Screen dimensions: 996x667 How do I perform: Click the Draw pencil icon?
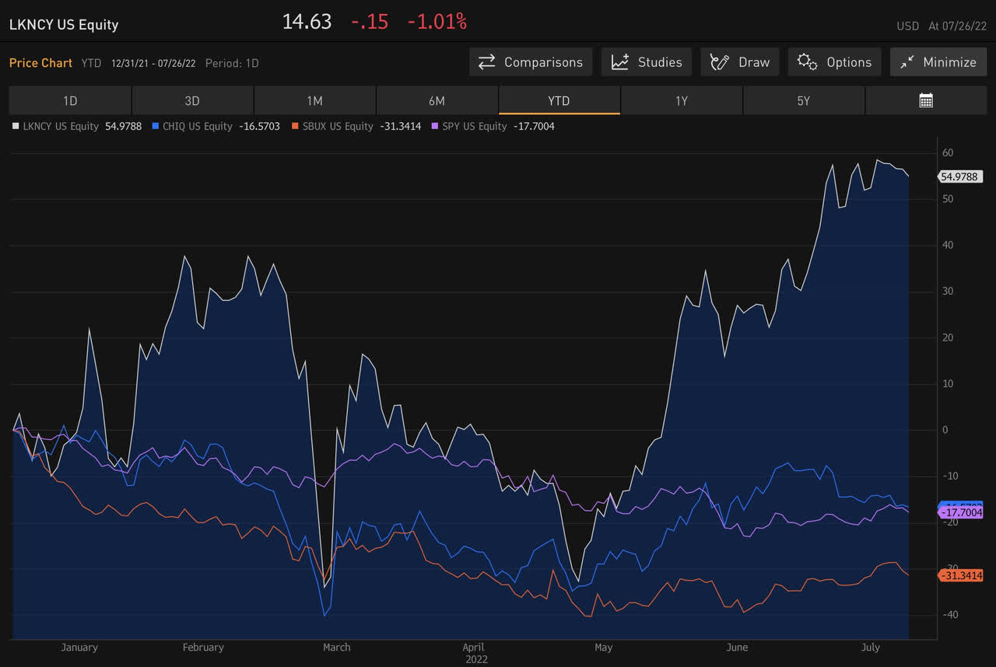coord(721,62)
